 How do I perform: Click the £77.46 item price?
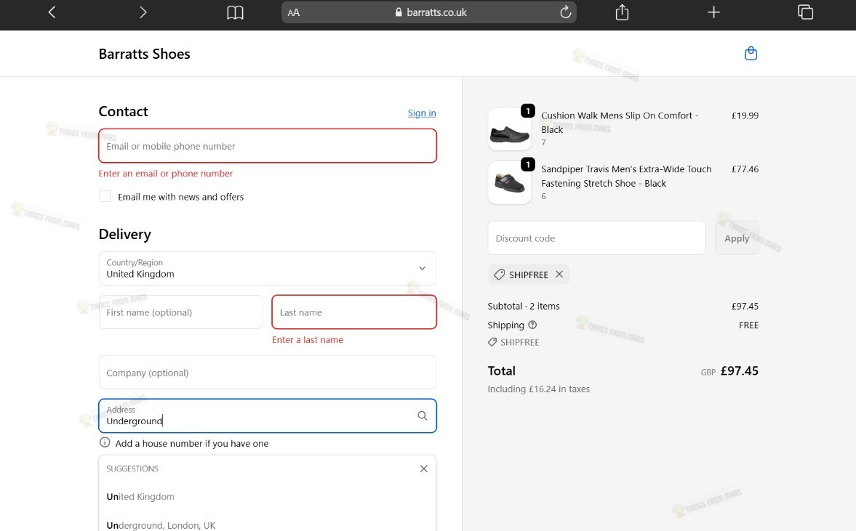[745, 169]
